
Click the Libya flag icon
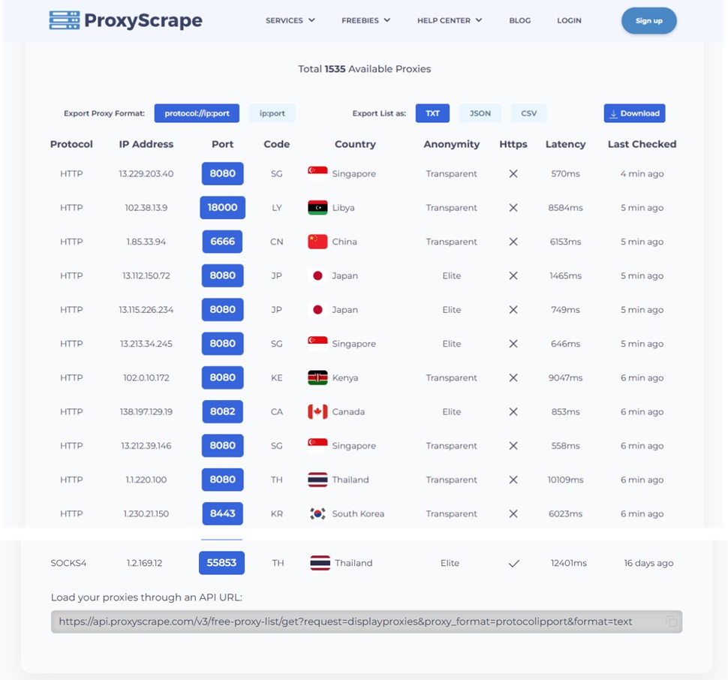pos(317,208)
